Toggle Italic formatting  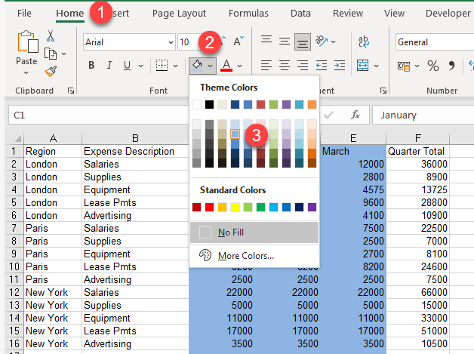[x=109, y=66]
